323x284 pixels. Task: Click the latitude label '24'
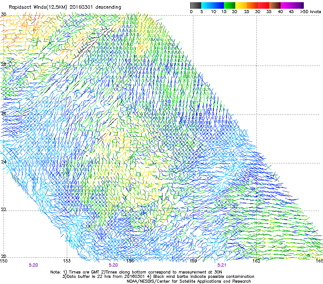(x=3, y=162)
